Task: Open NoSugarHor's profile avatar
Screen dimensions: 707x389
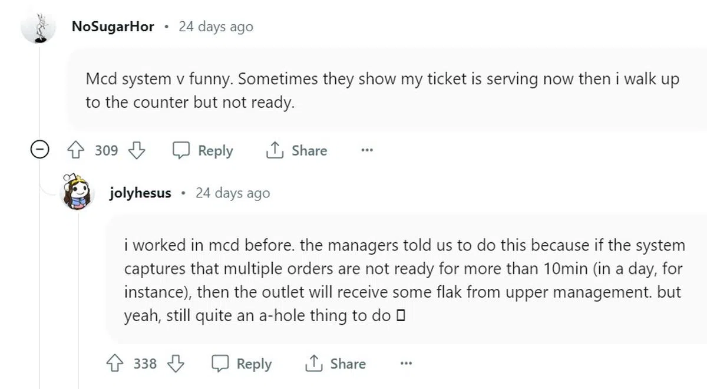Action: tap(38, 27)
